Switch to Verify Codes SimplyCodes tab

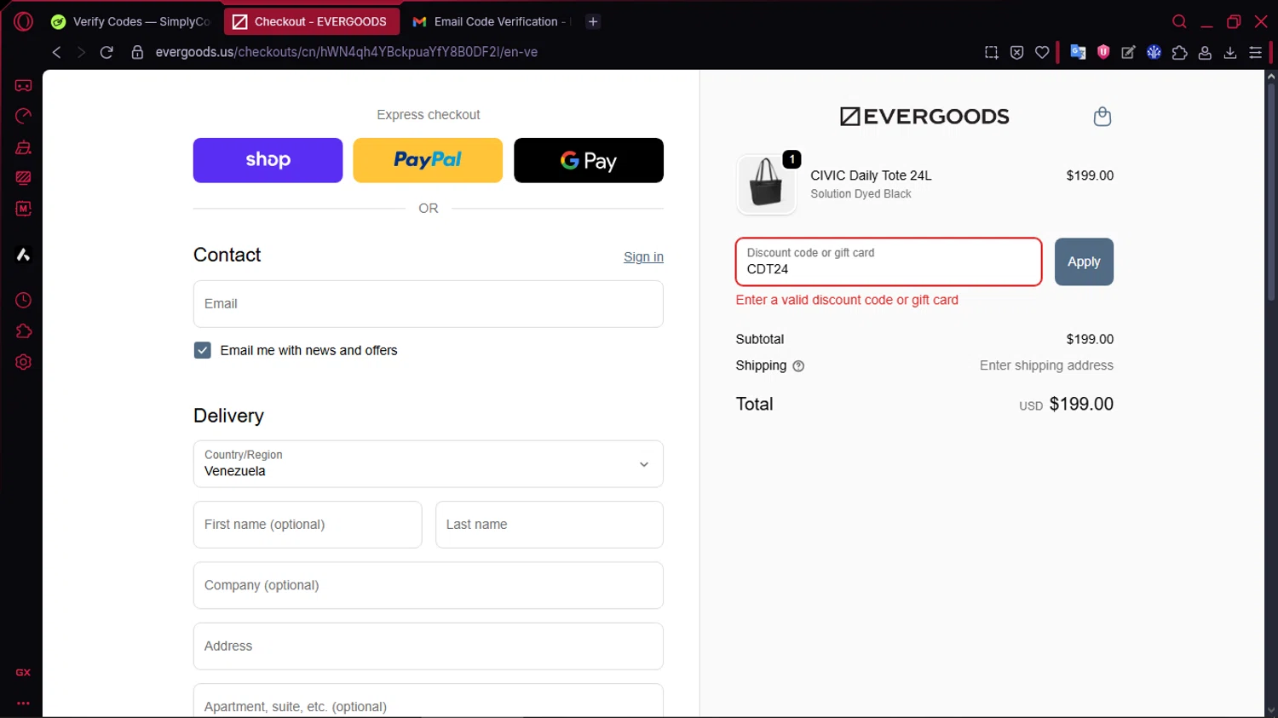coord(131,21)
